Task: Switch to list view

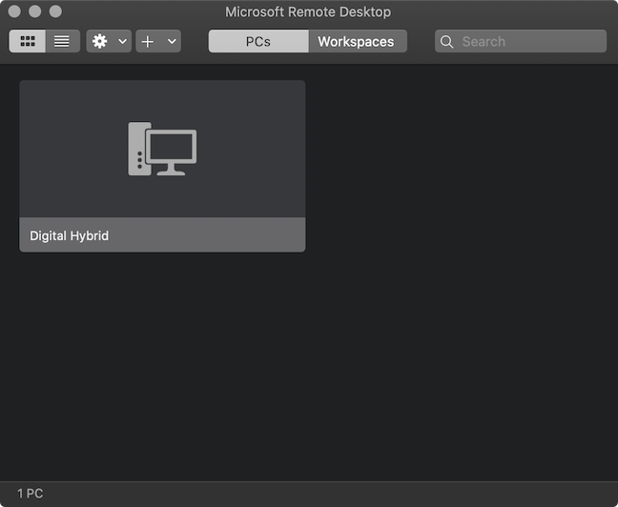Action: coord(63,41)
